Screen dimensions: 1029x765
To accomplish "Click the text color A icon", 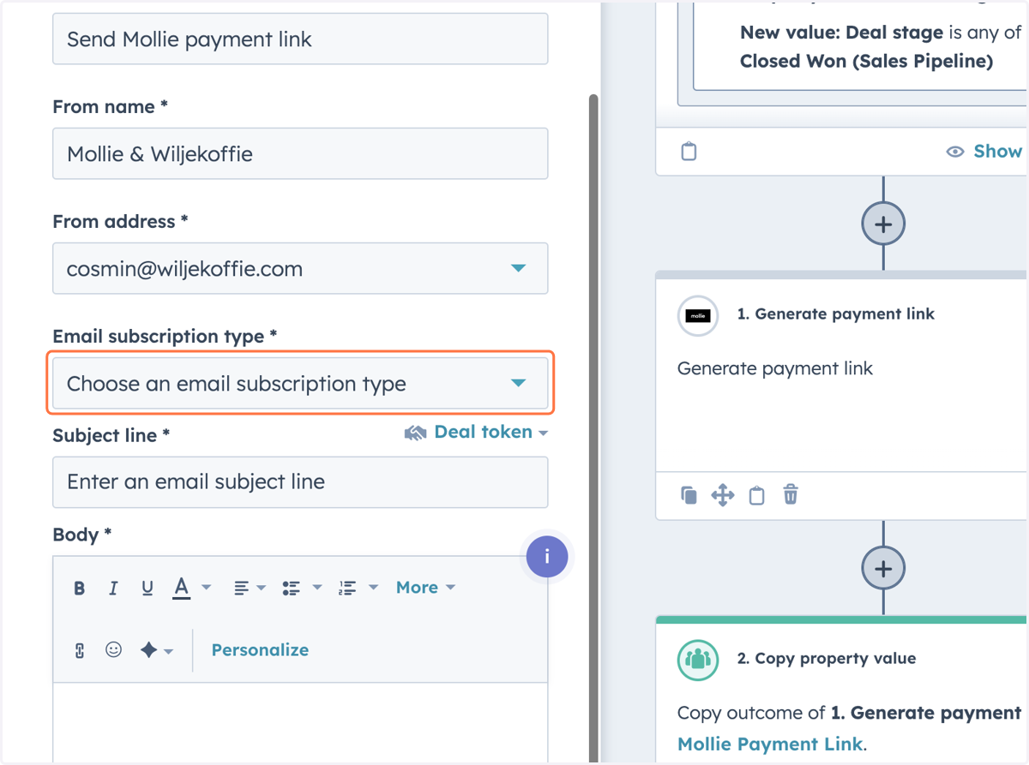I will 181,588.
